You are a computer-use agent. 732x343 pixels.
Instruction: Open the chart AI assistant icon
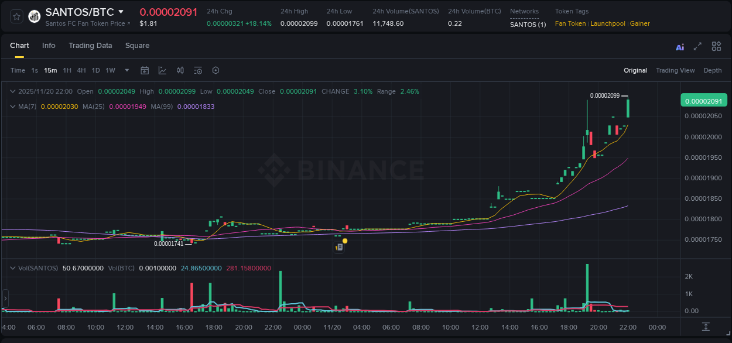679,46
